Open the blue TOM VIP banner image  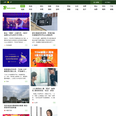(x=16, y=58)
